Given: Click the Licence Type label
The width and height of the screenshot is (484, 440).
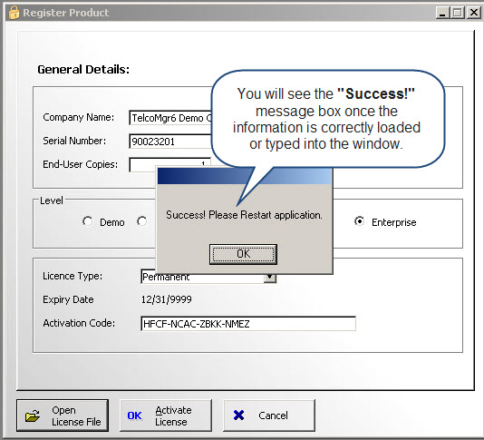Looking at the screenshot, I should tap(73, 276).
